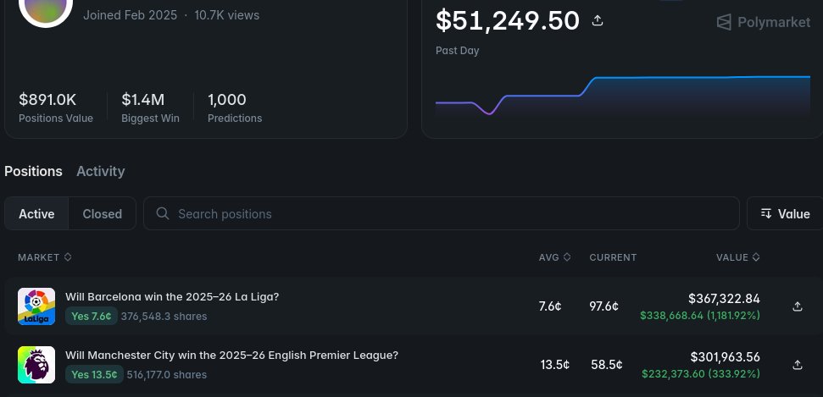Open the Value sort dropdown
This screenshot has height=397, width=823.
coord(785,214)
